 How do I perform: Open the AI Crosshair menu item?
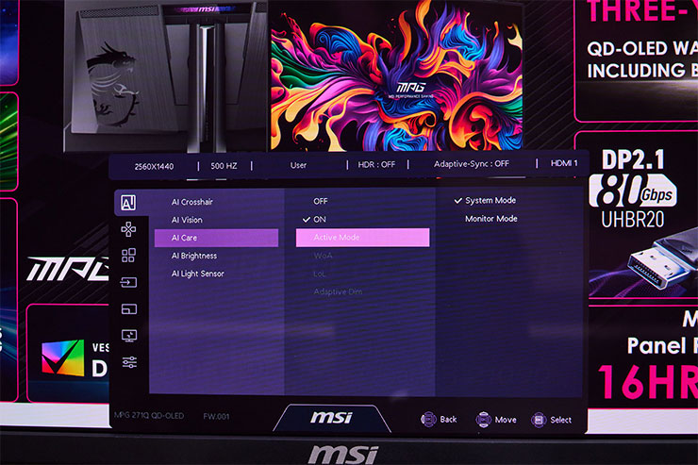pos(191,202)
